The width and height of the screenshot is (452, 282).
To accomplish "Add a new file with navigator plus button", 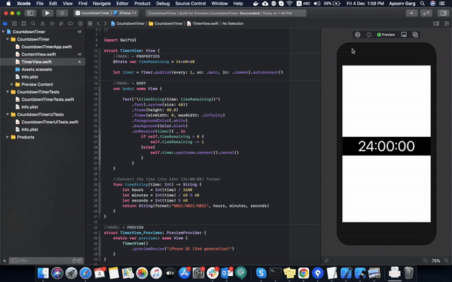I will 5,261.
